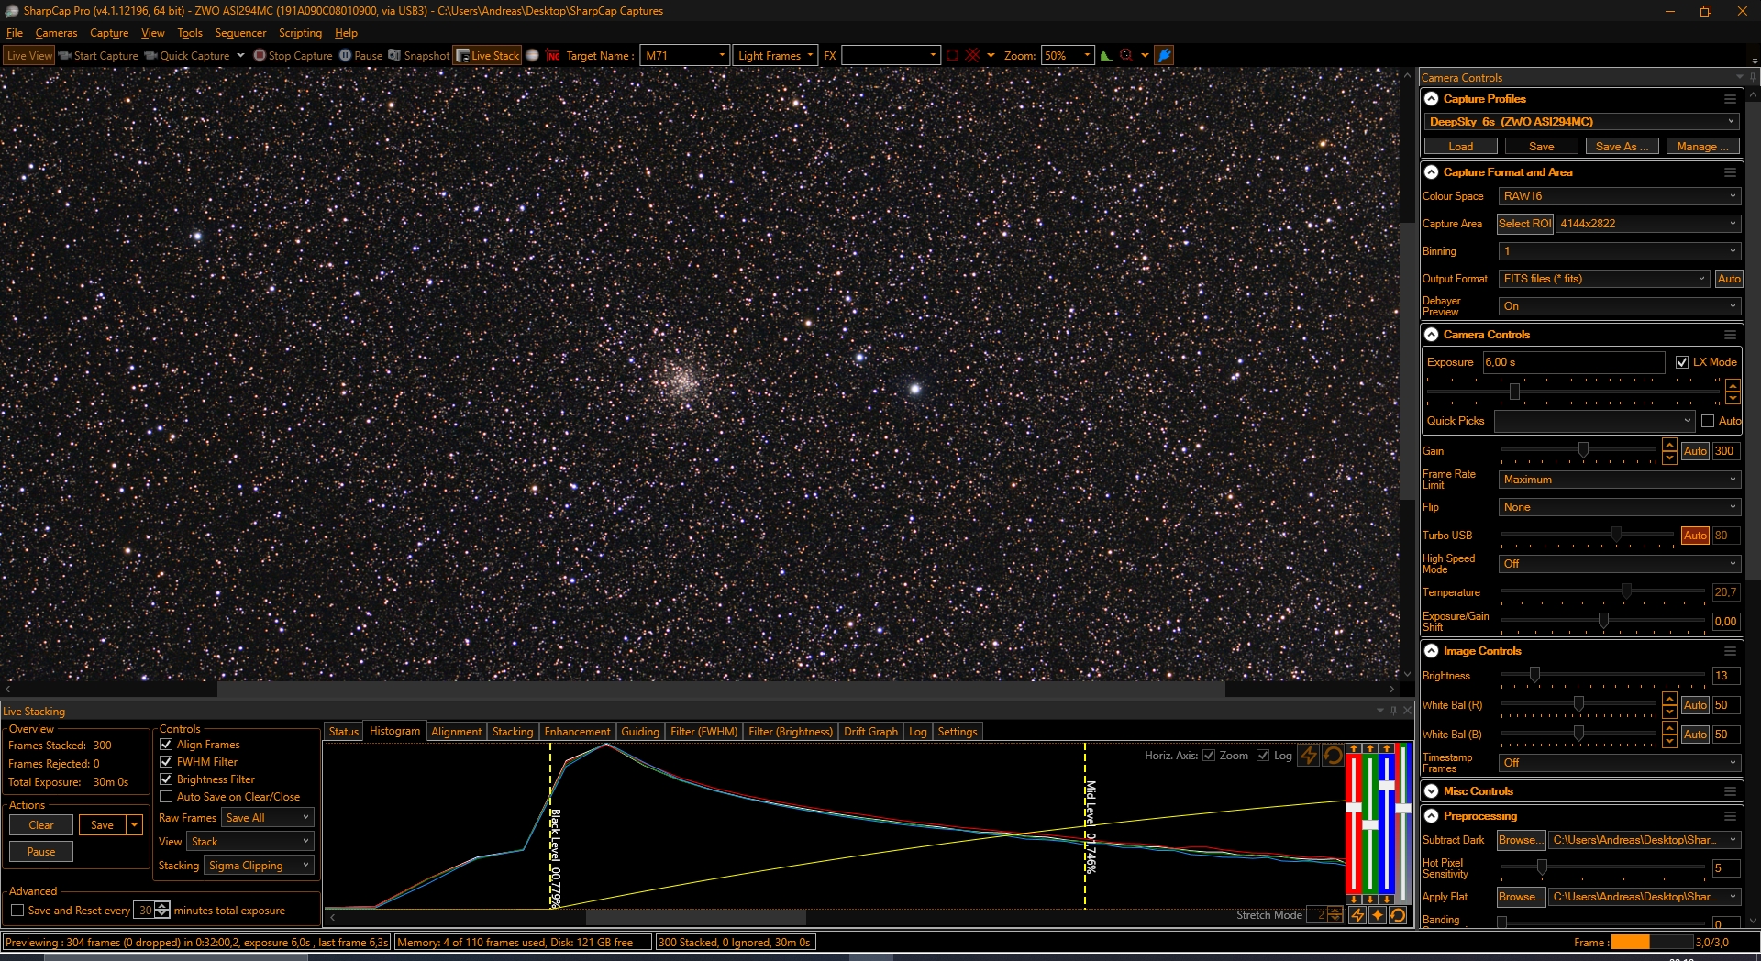Open the Cameras menu
The height and width of the screenshot is (961, 1761).
point(56,33)
